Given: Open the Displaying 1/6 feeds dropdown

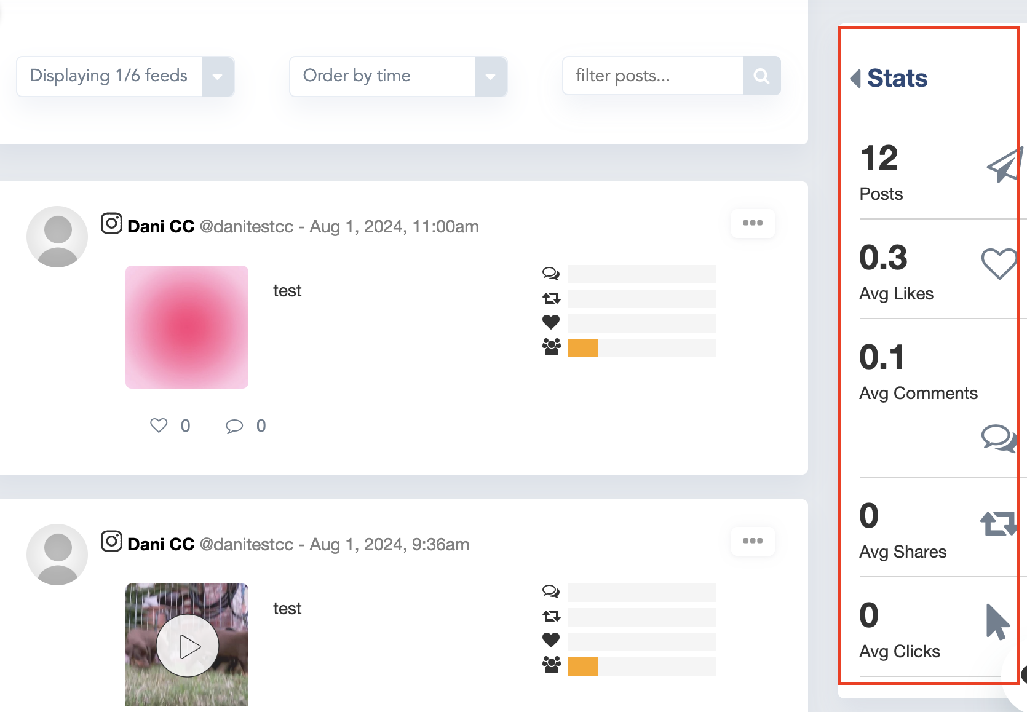Looking at the screenshot, I should 217,76.
